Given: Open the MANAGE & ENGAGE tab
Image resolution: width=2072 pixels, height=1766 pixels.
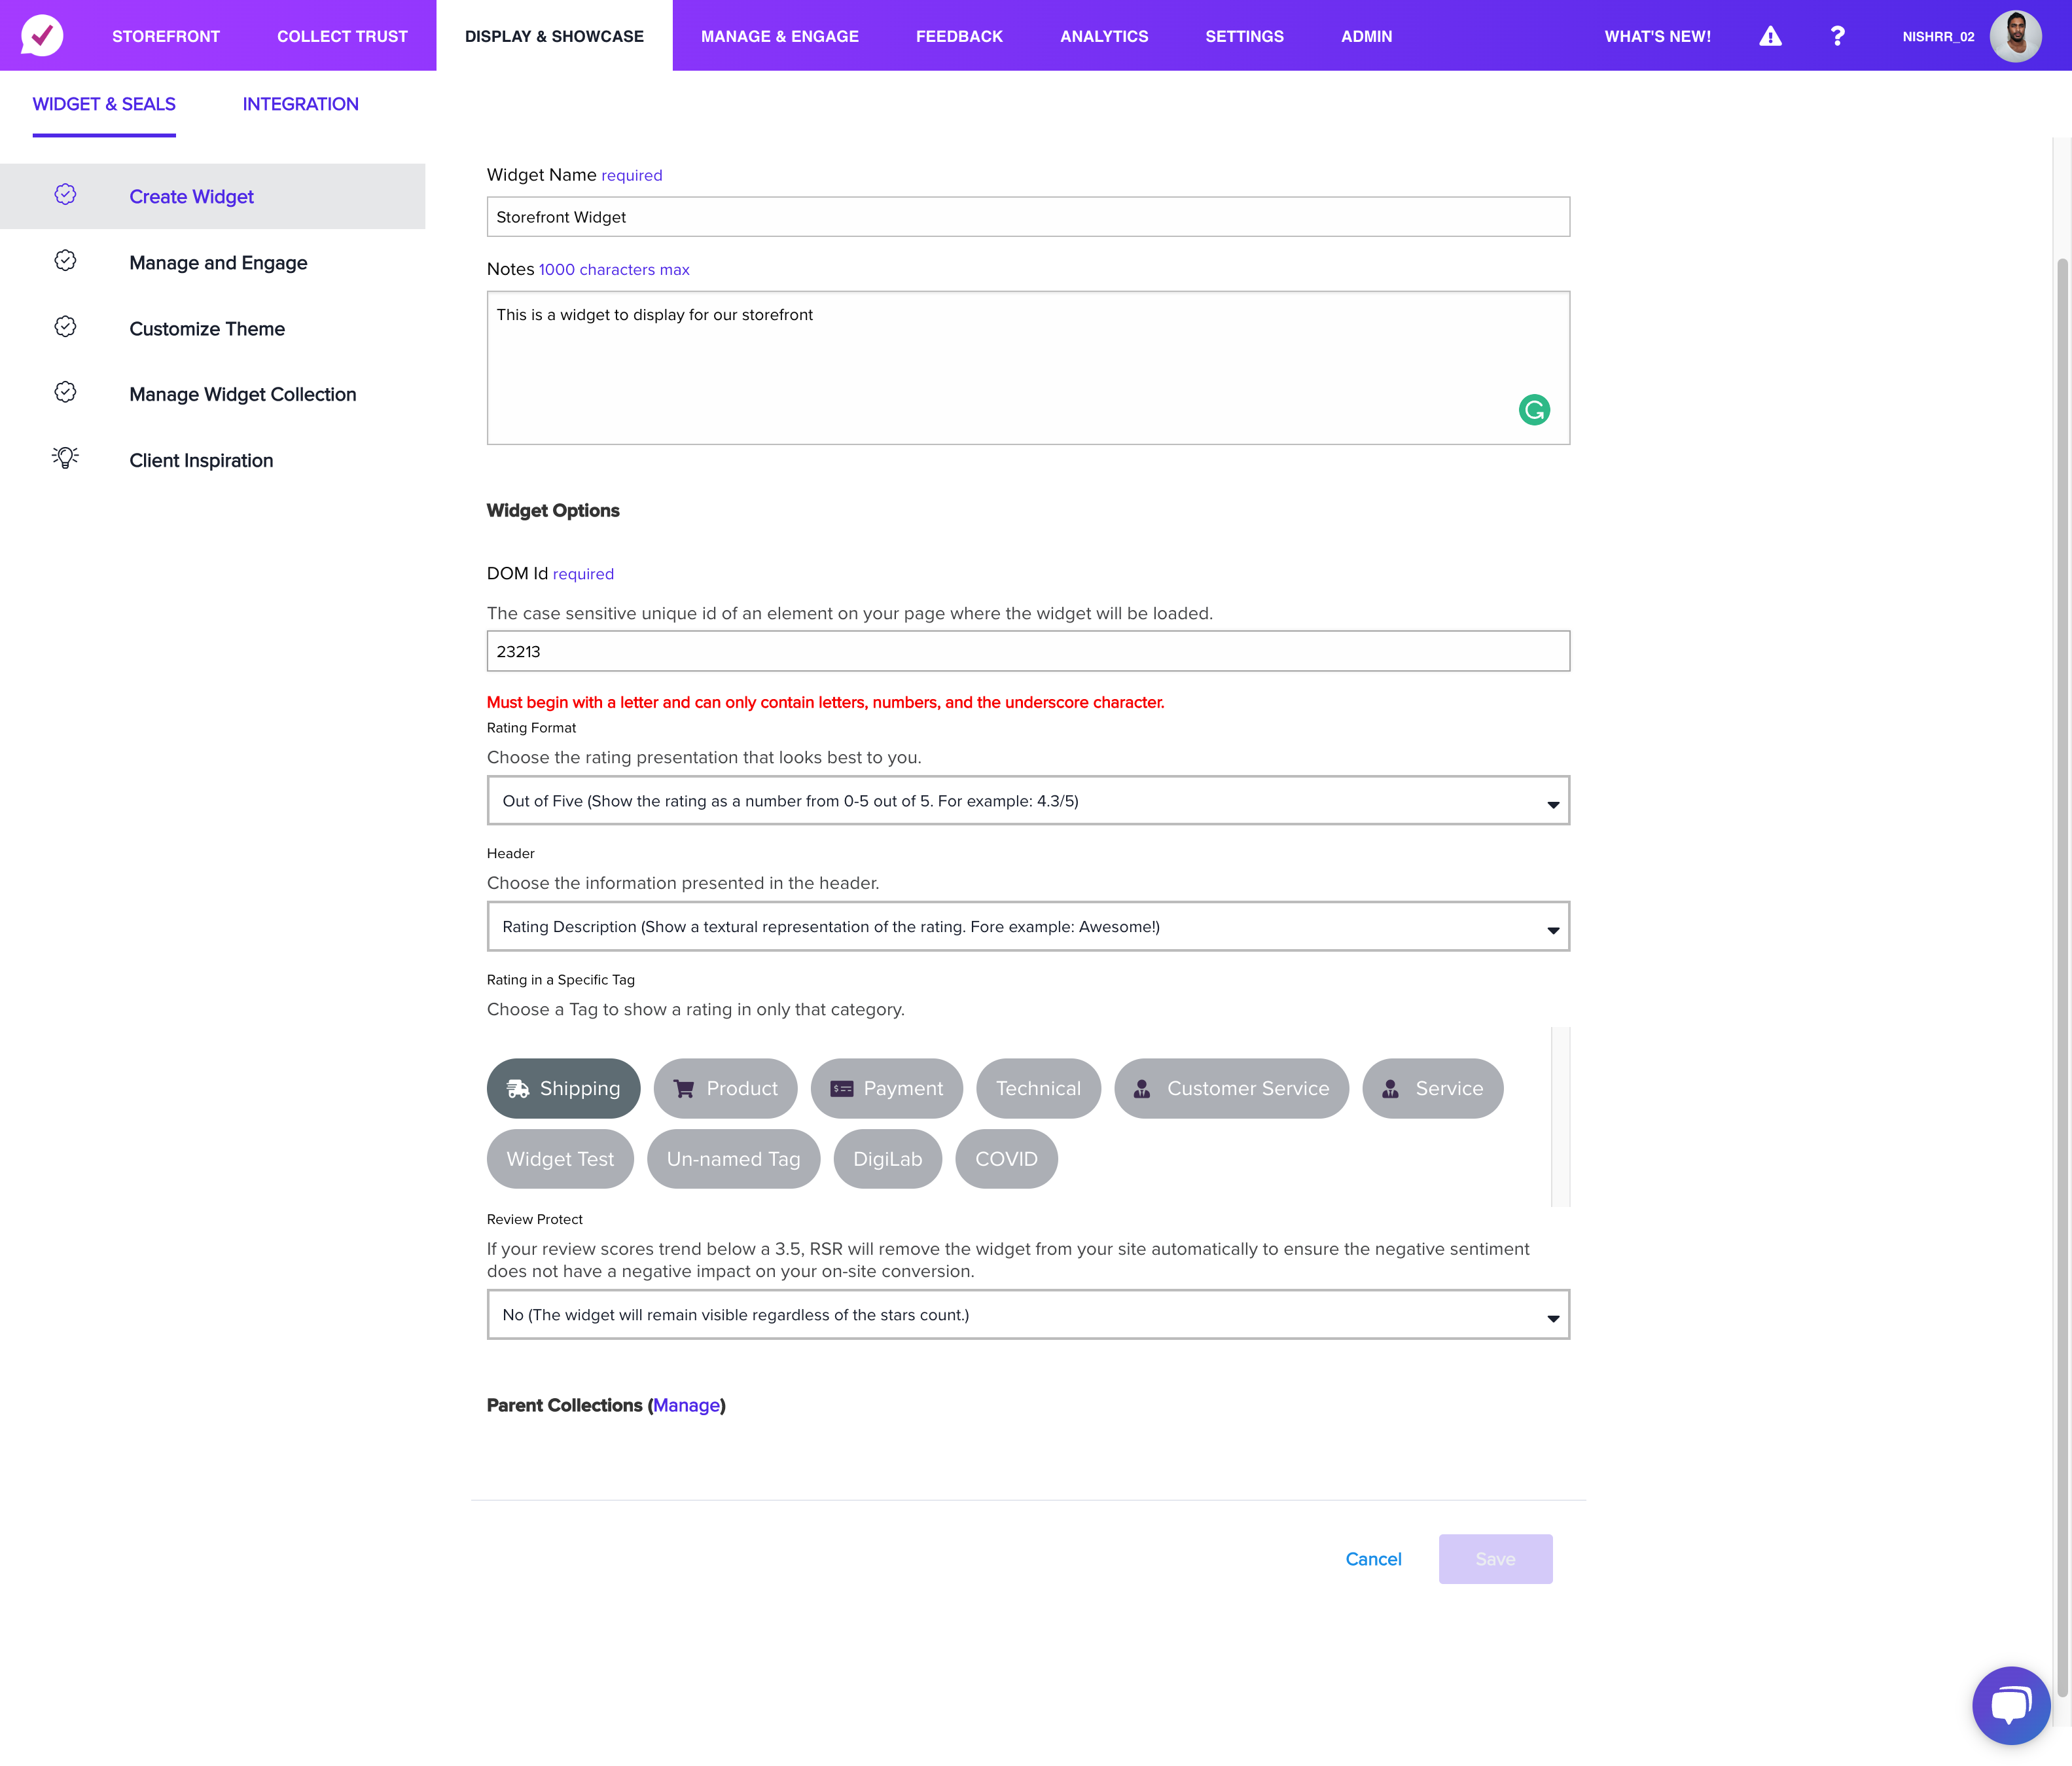Looking at the screenshot, I should (x=780, y=36).
